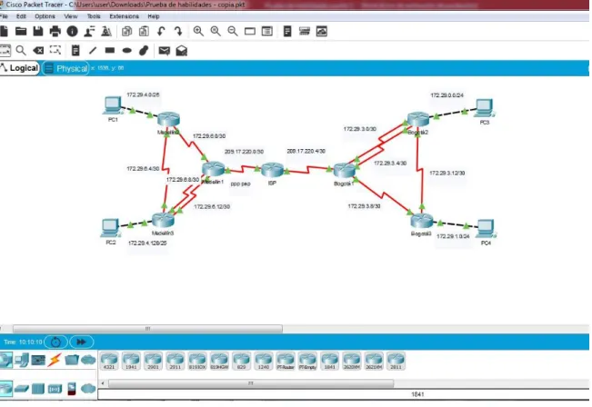The image size is (592, 407).
Task: Click the Print icon
Action: [x=55, y=31]
